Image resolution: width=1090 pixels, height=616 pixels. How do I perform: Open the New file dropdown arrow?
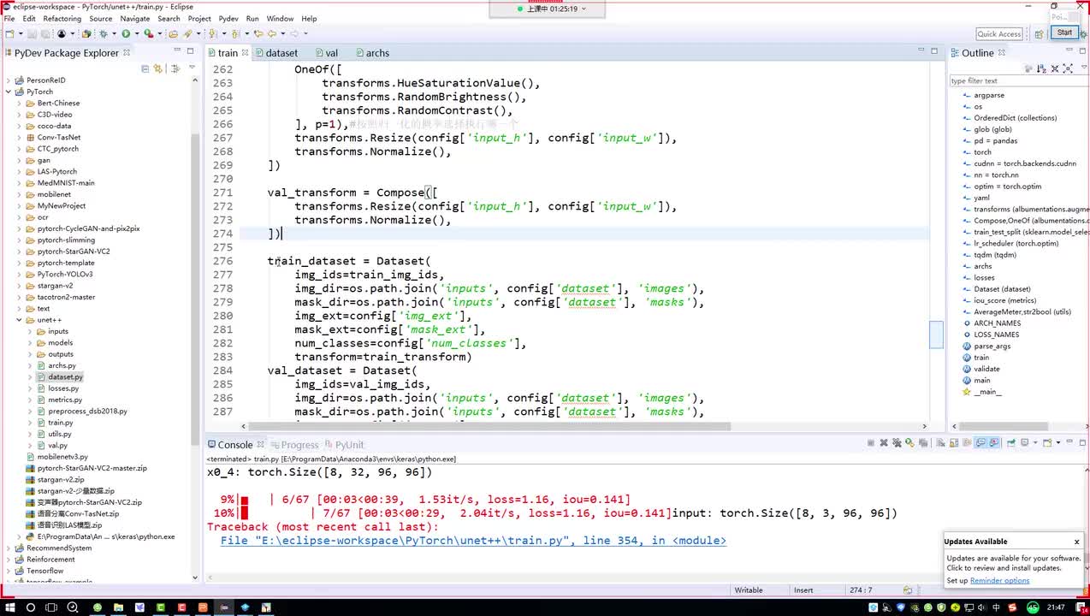[20, 33]
